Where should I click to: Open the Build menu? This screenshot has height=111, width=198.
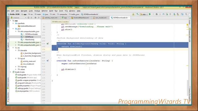[x=51, y=11]
